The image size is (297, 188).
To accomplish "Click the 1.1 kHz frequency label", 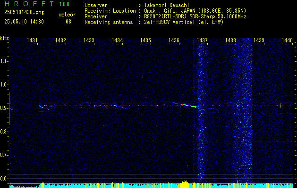I will [3, 61].
